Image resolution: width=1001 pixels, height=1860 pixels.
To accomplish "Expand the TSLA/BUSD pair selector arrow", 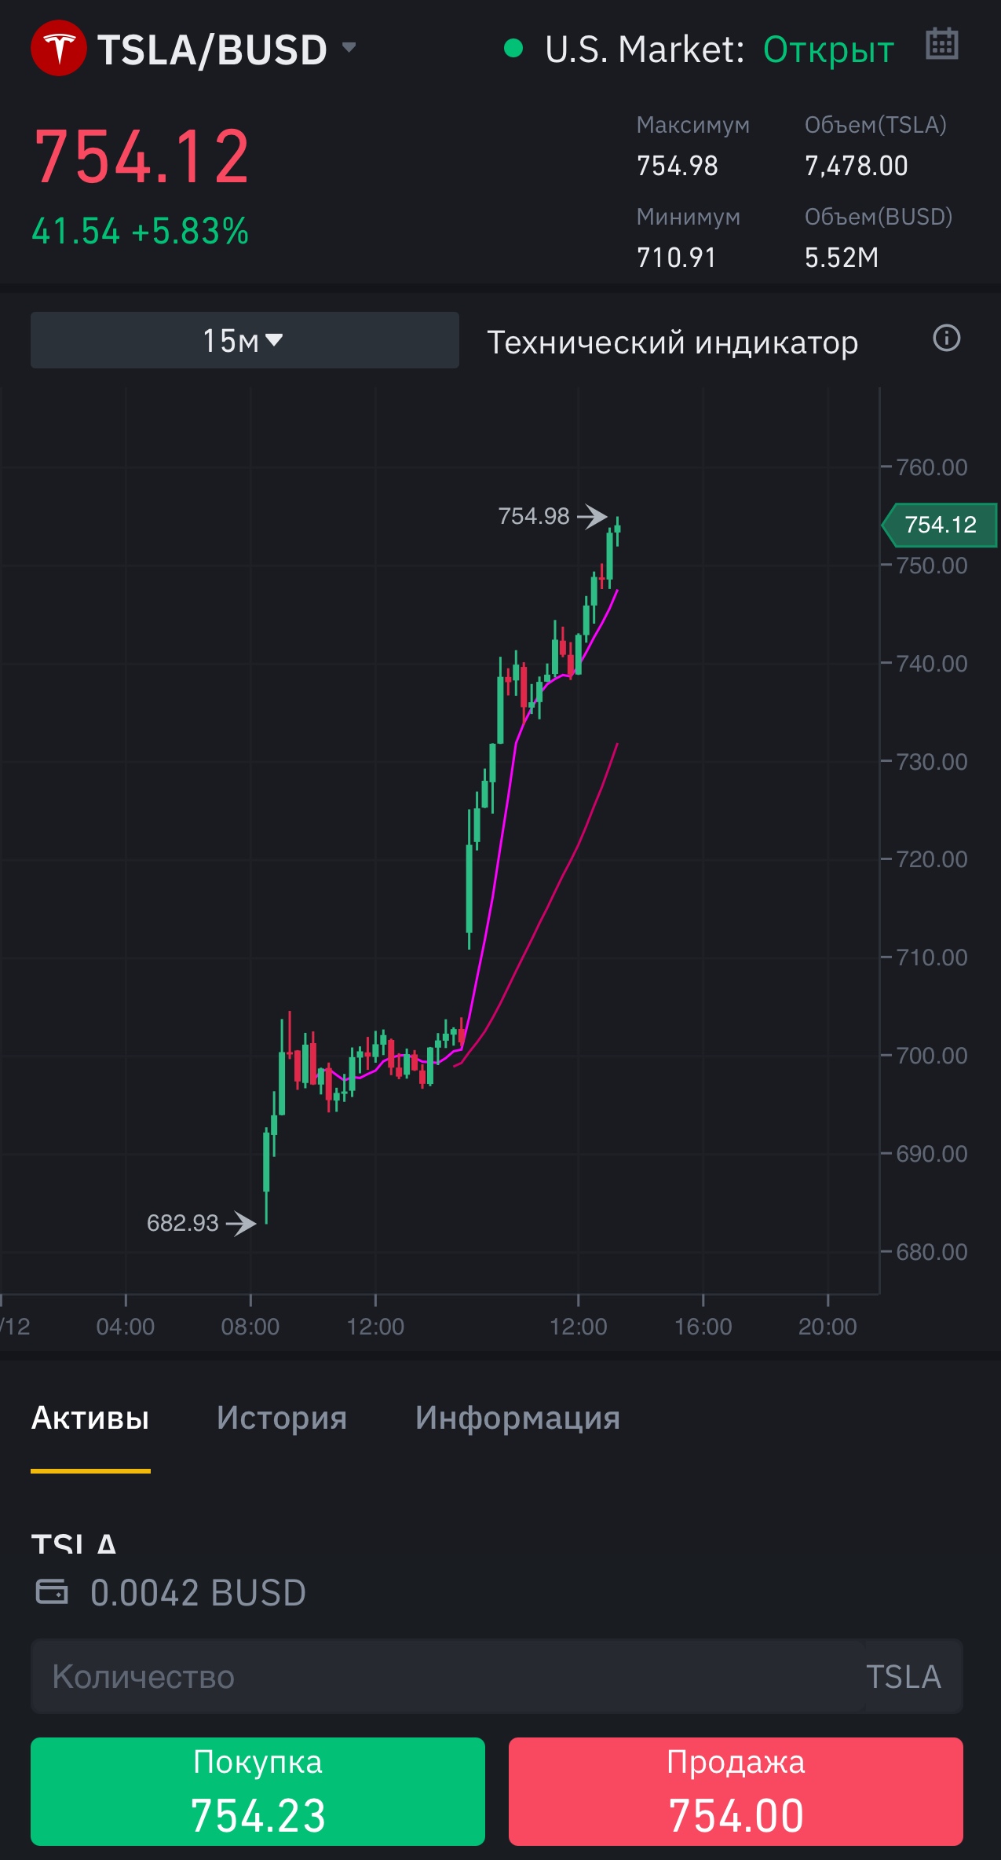I will tap(349, 47).
